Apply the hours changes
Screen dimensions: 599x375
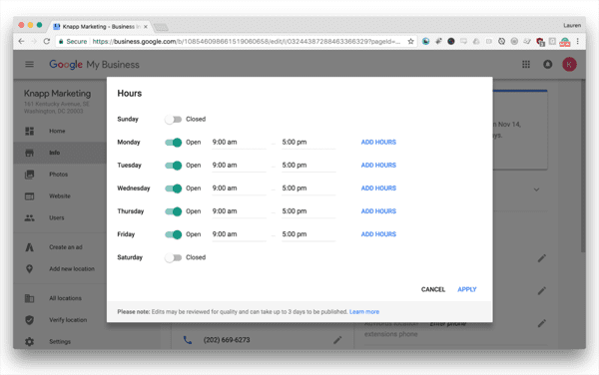(x=467, y=289)
